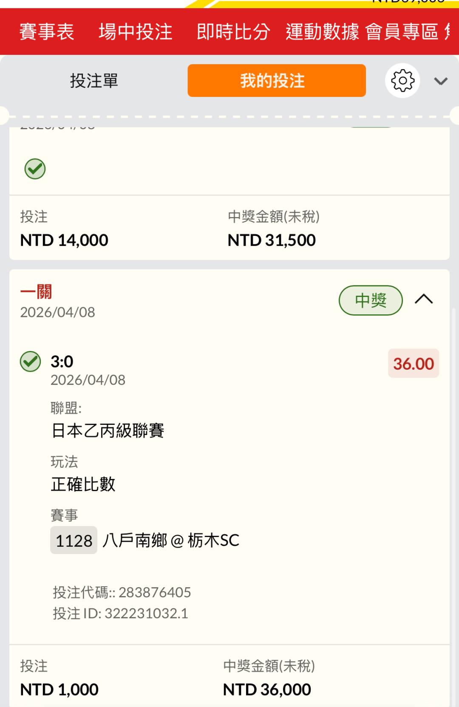Open 即時比分 live scores menu
Screen dimensions: 459x707
(233, 32)
